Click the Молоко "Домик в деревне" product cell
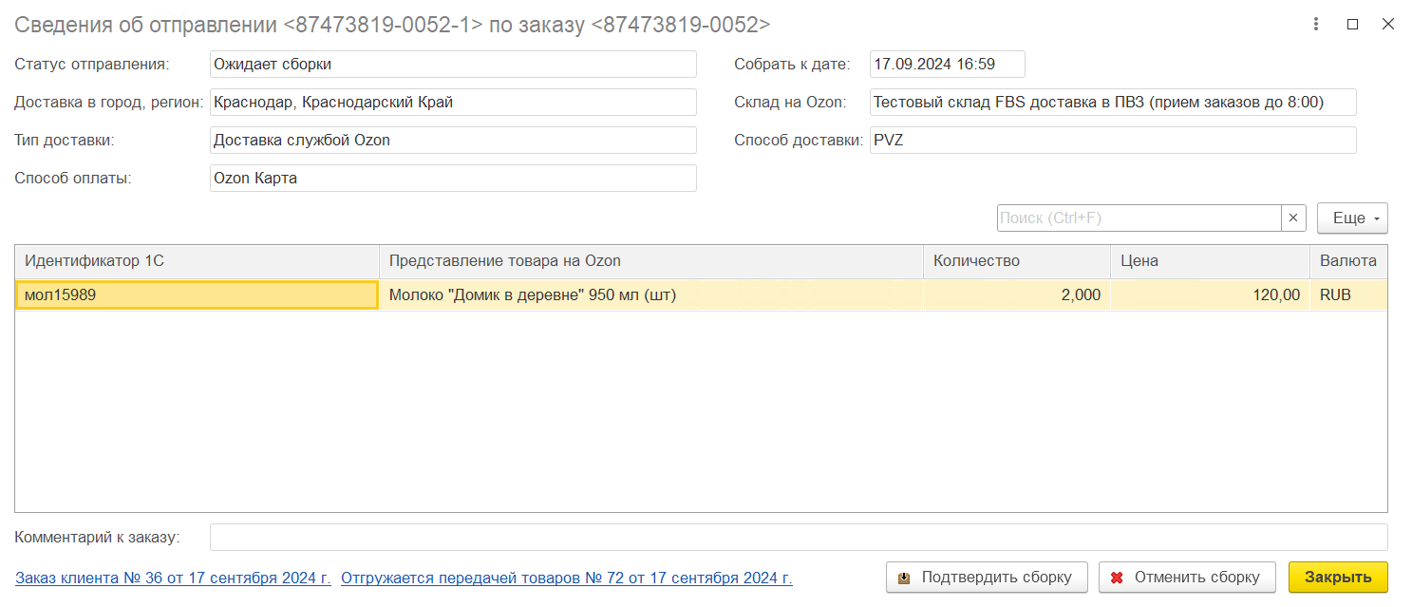The height and width of the screenshot is (607, 1412). pos(650,295)
